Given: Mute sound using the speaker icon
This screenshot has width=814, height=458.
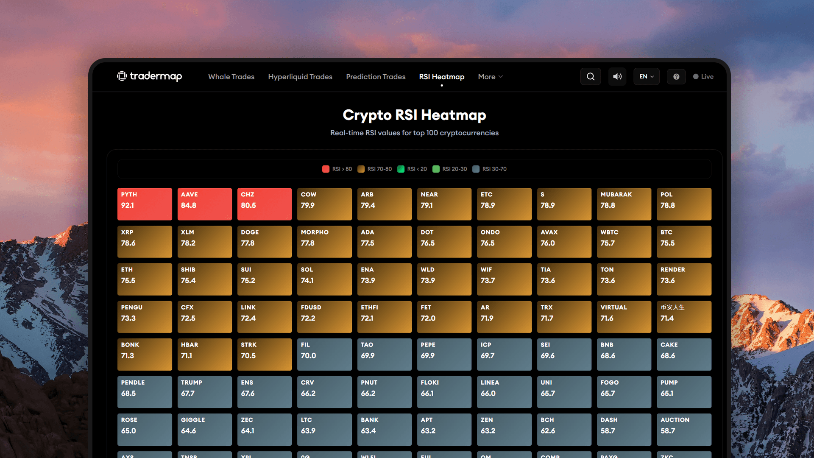Looking at the screenshot, I should click(x=617, y=76).
